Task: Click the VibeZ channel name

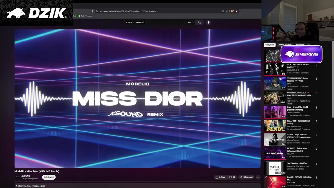Action: pos(289,98)
